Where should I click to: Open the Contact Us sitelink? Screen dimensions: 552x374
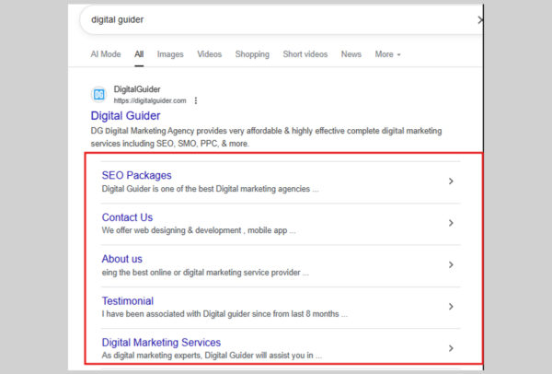(x=127, y=217)
